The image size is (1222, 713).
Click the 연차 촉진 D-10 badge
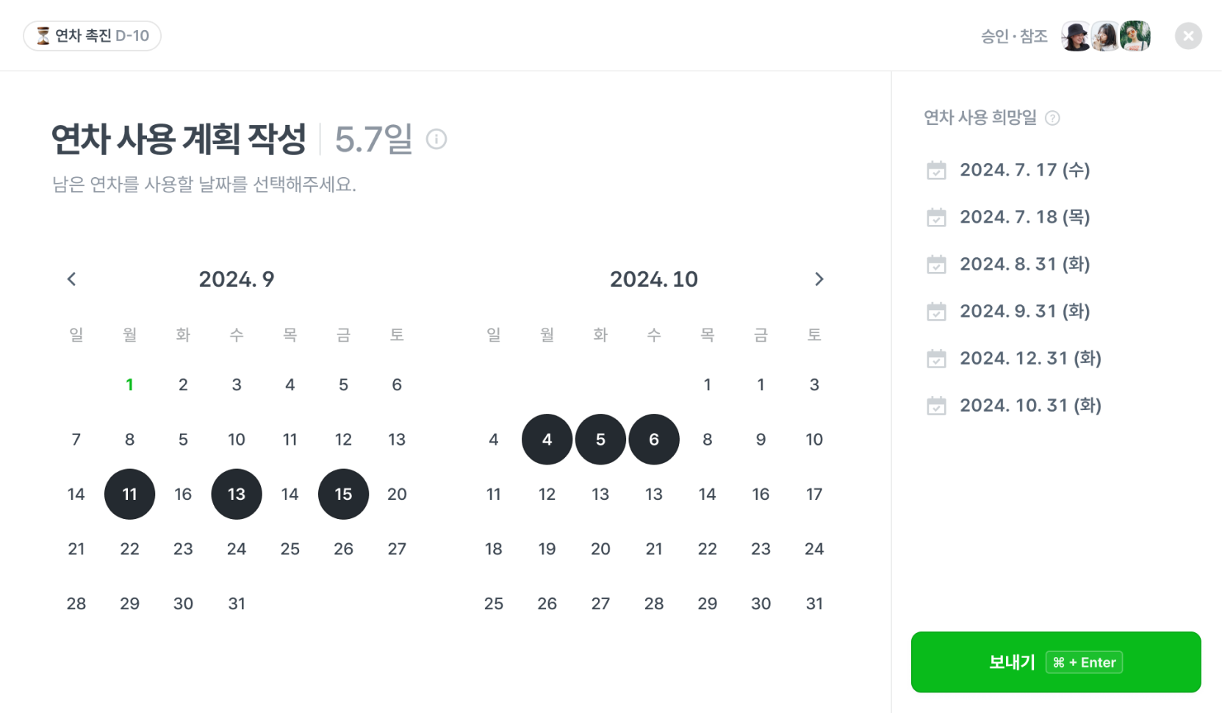pos(93,36)
